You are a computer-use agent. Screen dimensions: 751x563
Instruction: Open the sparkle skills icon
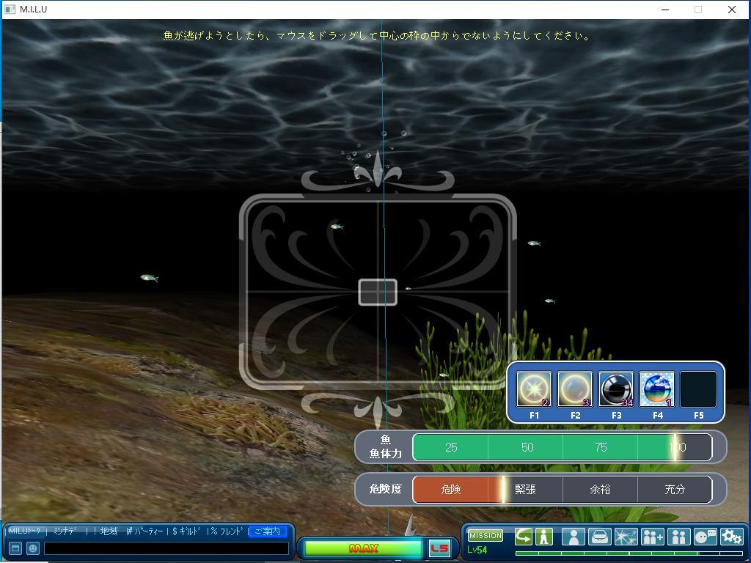[x=626, y=537]
